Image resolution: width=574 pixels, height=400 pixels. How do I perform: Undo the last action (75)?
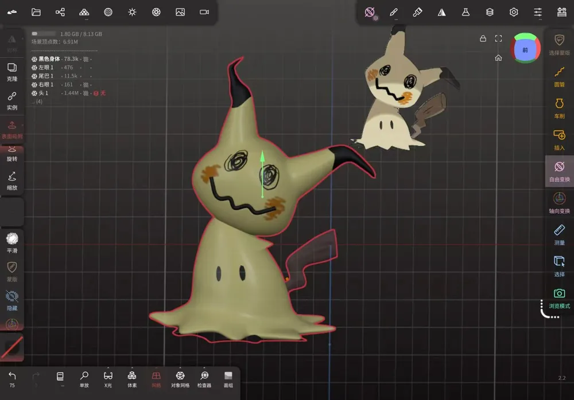[x=11, y=379]
